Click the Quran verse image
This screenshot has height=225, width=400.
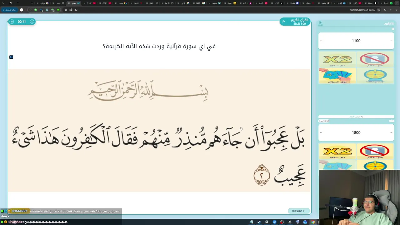[159, 130]
